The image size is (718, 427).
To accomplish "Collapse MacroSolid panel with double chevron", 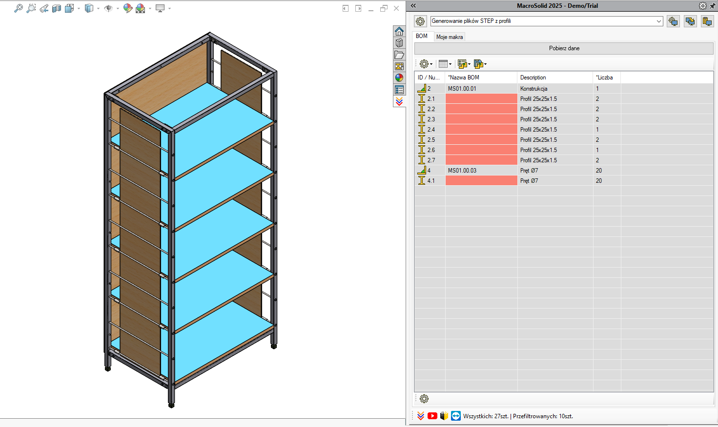I will pos(413,6).
